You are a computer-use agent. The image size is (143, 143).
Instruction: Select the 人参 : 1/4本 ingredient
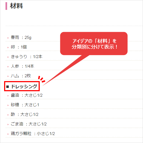point(22,66)
